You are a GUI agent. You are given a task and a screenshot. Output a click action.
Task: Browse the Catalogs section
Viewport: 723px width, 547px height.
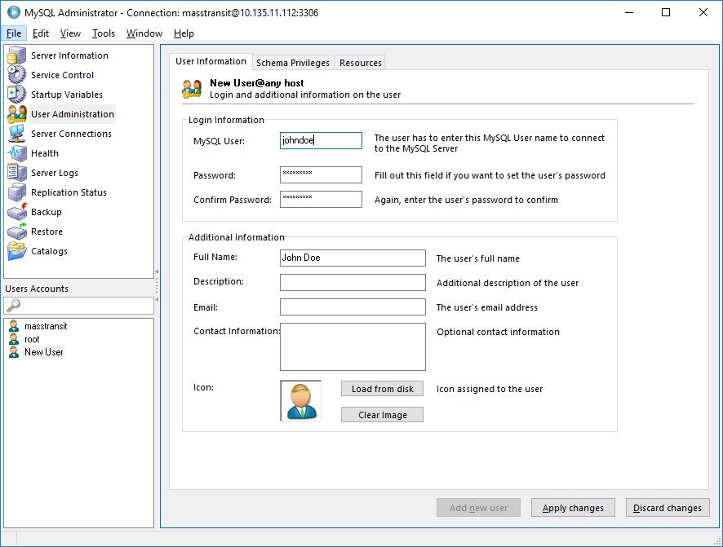point(49,250)
